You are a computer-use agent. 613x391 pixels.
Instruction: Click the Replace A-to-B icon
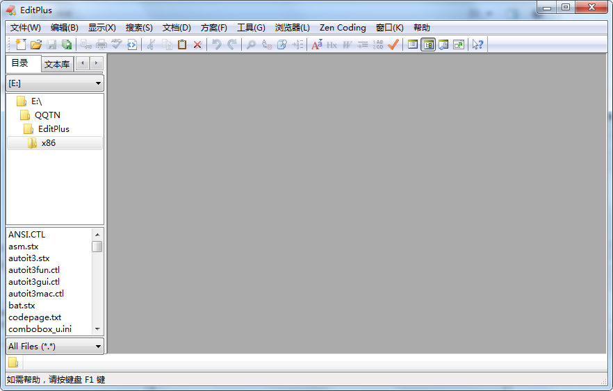tap(267, 44)
